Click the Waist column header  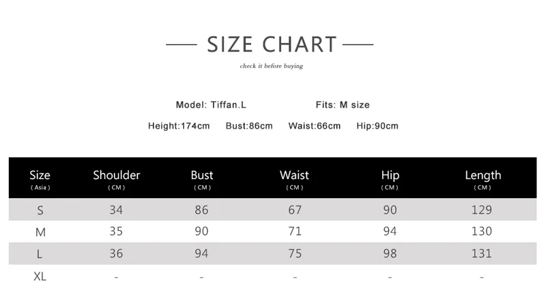coord(295,178)
